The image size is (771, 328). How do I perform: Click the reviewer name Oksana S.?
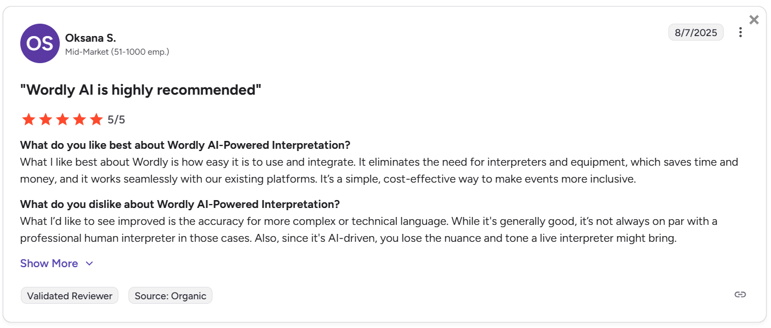point(90,37)
